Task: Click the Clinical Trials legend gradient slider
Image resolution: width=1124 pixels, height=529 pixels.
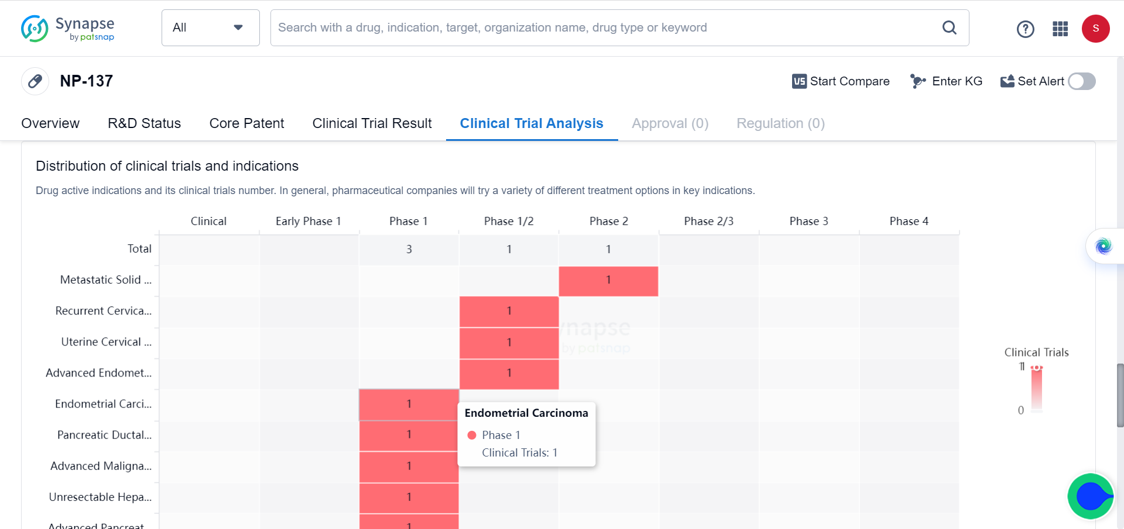Action: [x=1036, y=389]
